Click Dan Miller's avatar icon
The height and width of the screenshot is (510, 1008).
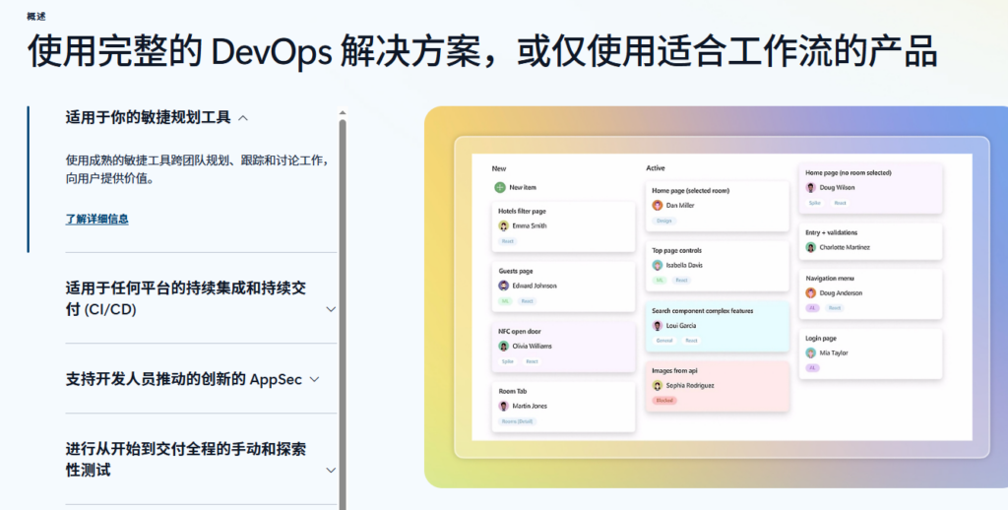coord(657,205)
